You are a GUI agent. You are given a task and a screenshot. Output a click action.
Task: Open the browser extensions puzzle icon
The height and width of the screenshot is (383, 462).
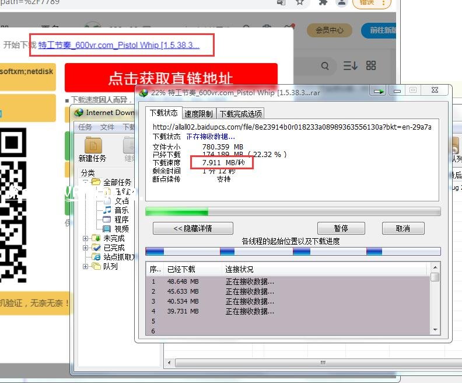323,2
